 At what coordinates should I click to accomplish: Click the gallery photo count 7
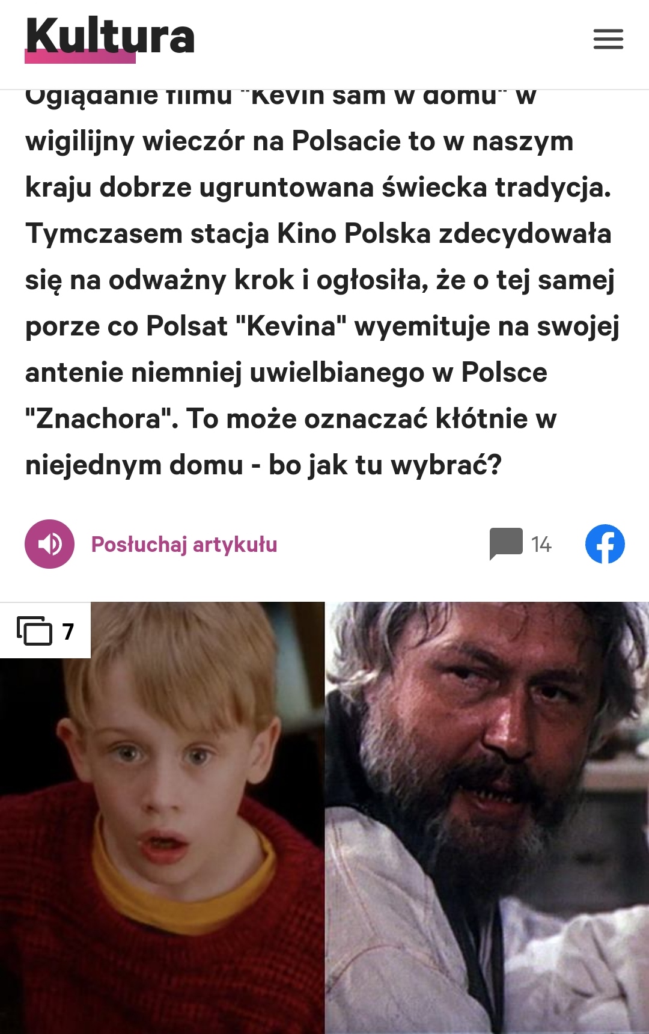pyautogui.click(x=69, y=632)
